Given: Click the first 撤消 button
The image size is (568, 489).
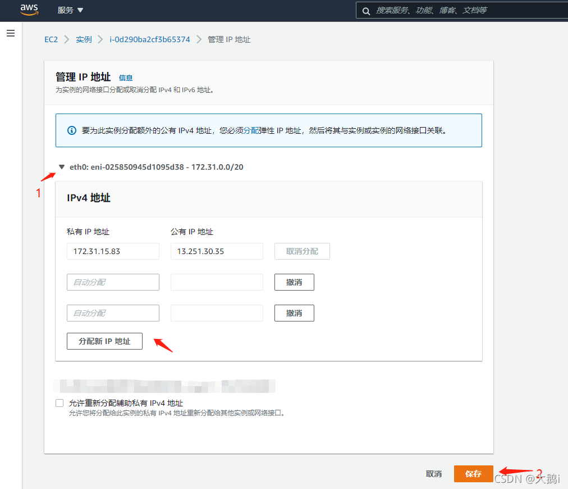Looking at the screenshot, I should tap(294, 282).
